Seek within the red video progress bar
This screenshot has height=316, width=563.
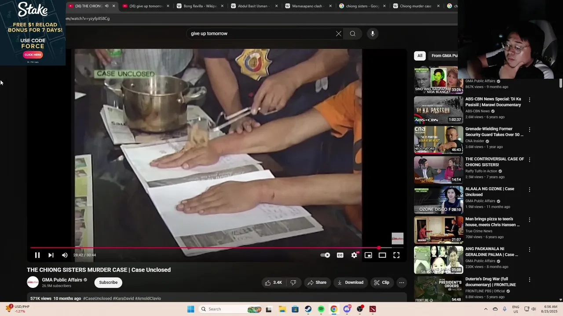217,248
